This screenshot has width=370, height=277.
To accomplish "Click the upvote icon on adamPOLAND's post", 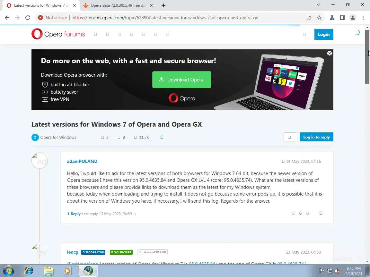I will (293, 214).
